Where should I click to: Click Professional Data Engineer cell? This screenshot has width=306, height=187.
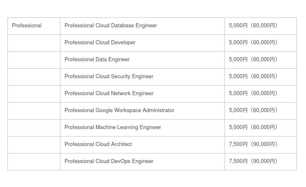tap(97, 60)
